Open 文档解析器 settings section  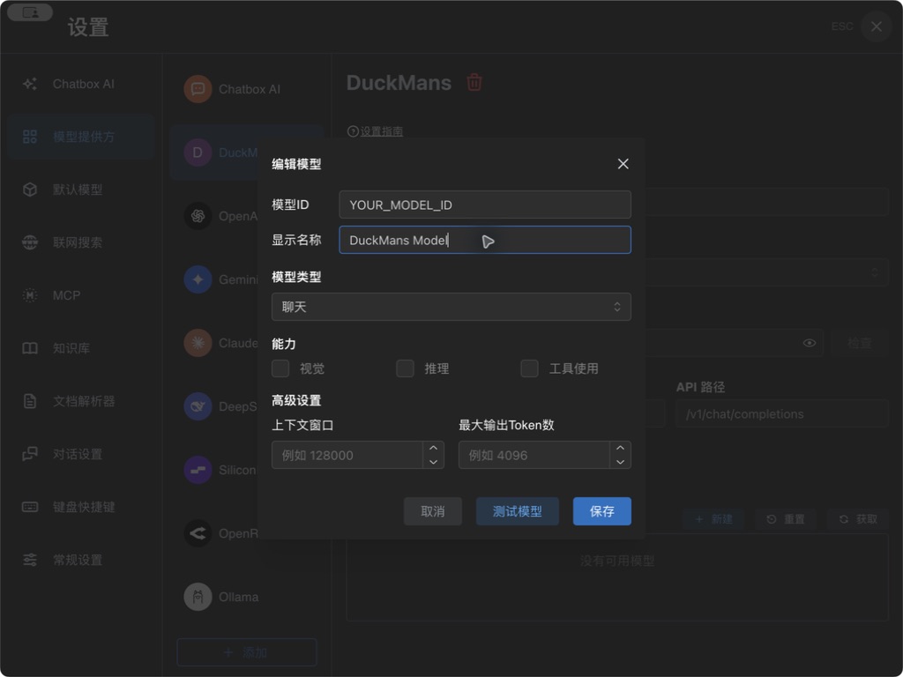(81, 401)
